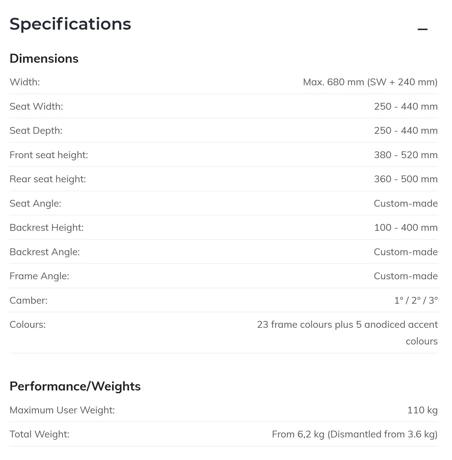Click the 360 - 500 mm value
452x460 pixels.
(406, 179)
